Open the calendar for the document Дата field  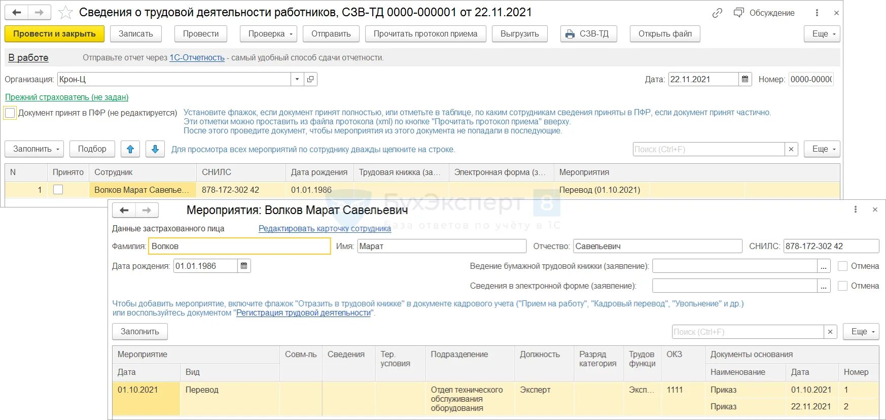point(745,79)
